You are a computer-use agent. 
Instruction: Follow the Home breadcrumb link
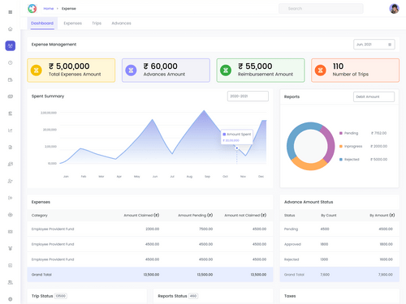click(x=49, y=9)
